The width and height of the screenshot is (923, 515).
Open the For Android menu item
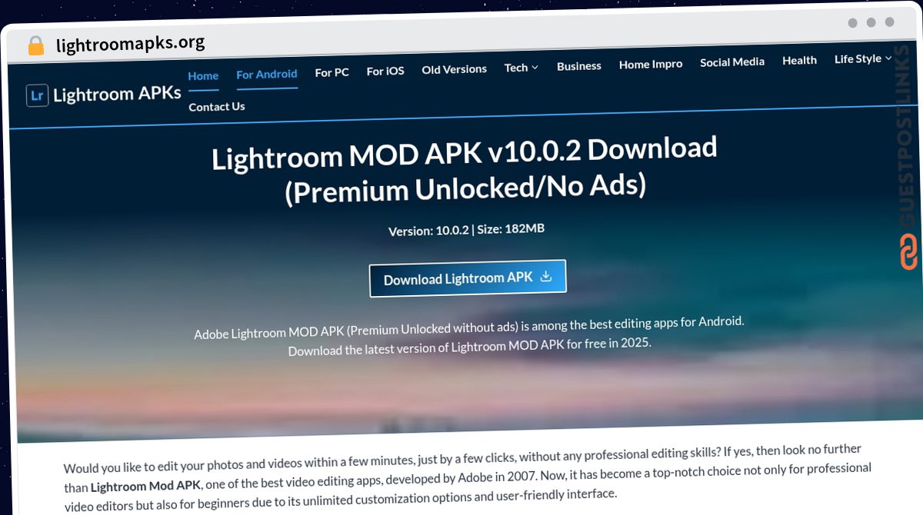(x=267, y=74)
